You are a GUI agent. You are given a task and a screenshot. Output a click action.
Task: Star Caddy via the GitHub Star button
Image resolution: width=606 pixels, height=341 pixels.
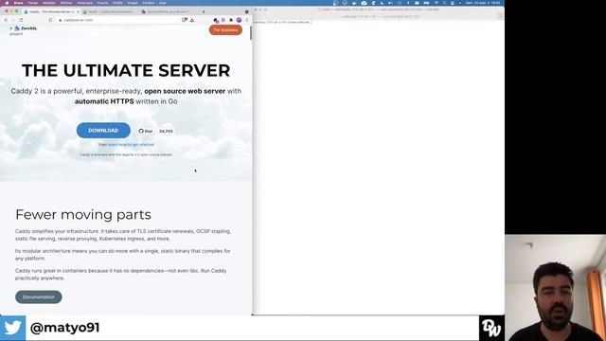146,131
